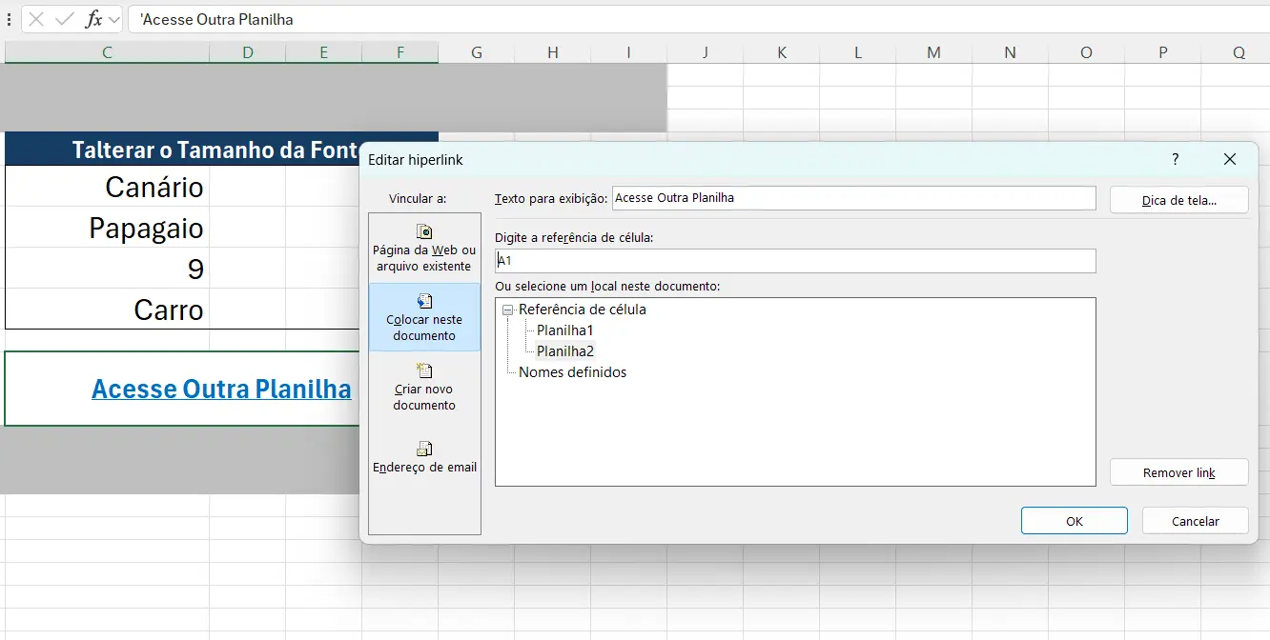Image resolution: width=1270 pixels, height=640 pixels.
Task: Follow the "Acesse Outra Planilha" hyperlink
Action: [x=221, y=389]
